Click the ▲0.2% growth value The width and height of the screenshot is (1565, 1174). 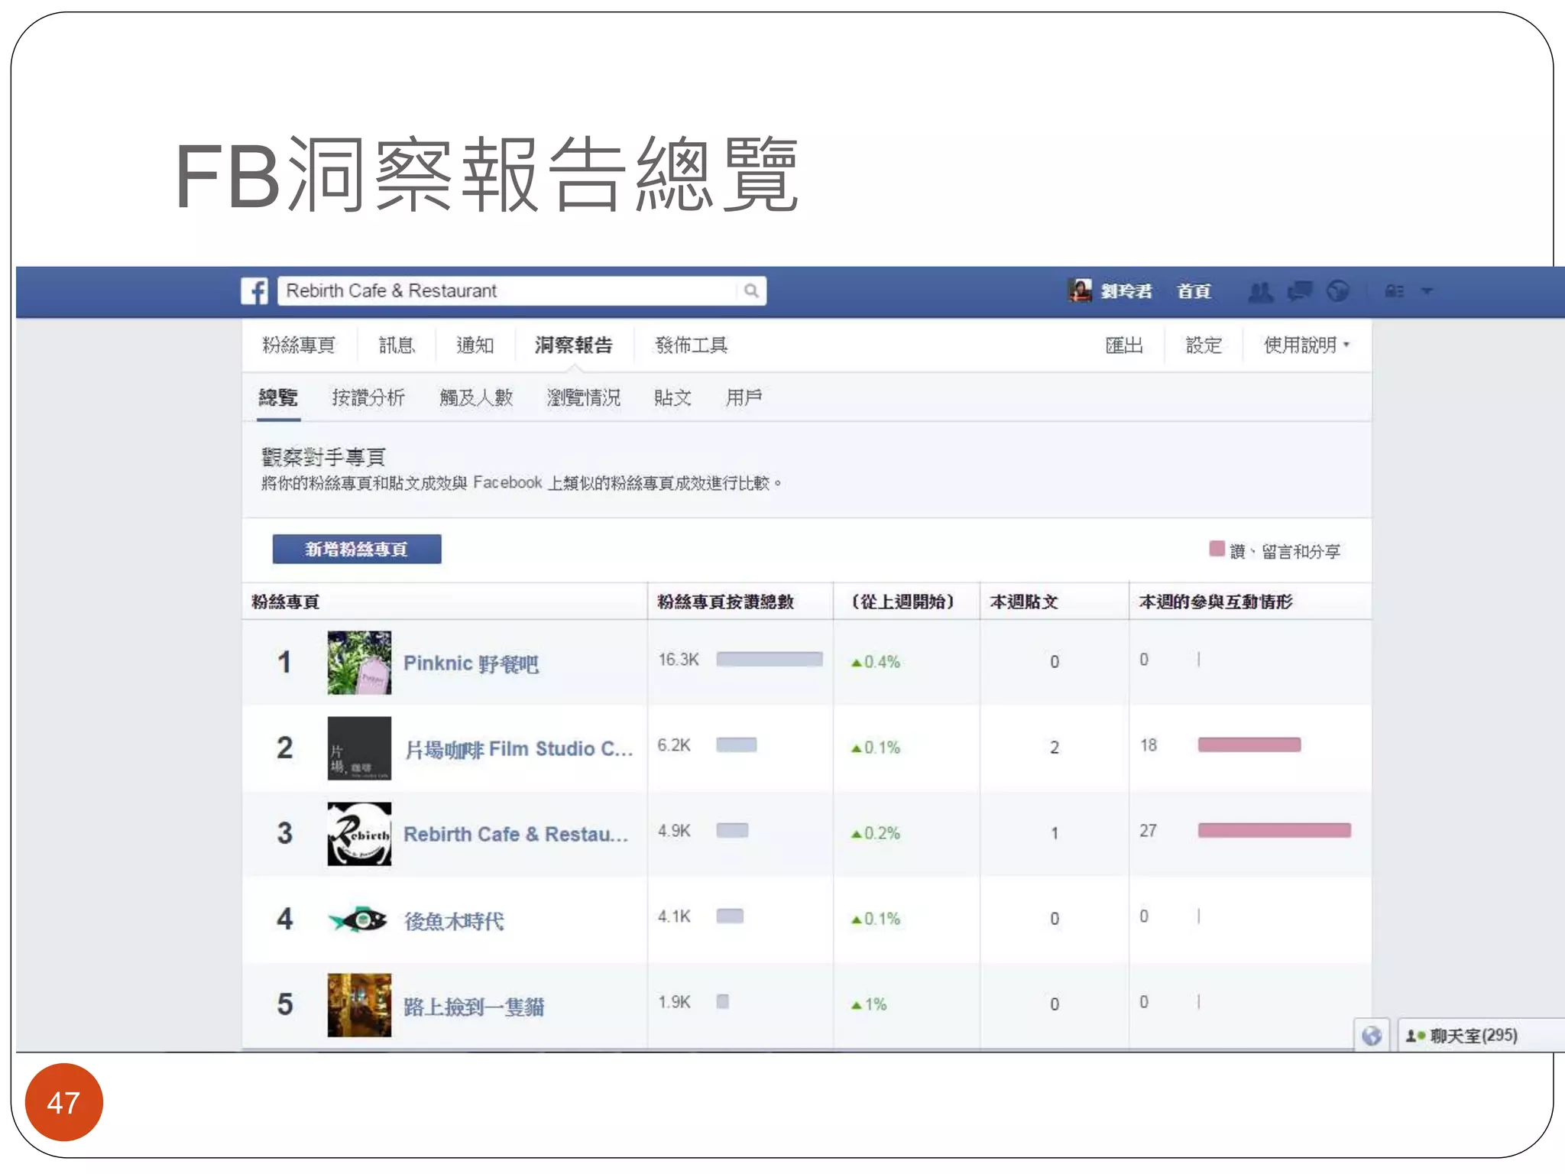(876, 833)
